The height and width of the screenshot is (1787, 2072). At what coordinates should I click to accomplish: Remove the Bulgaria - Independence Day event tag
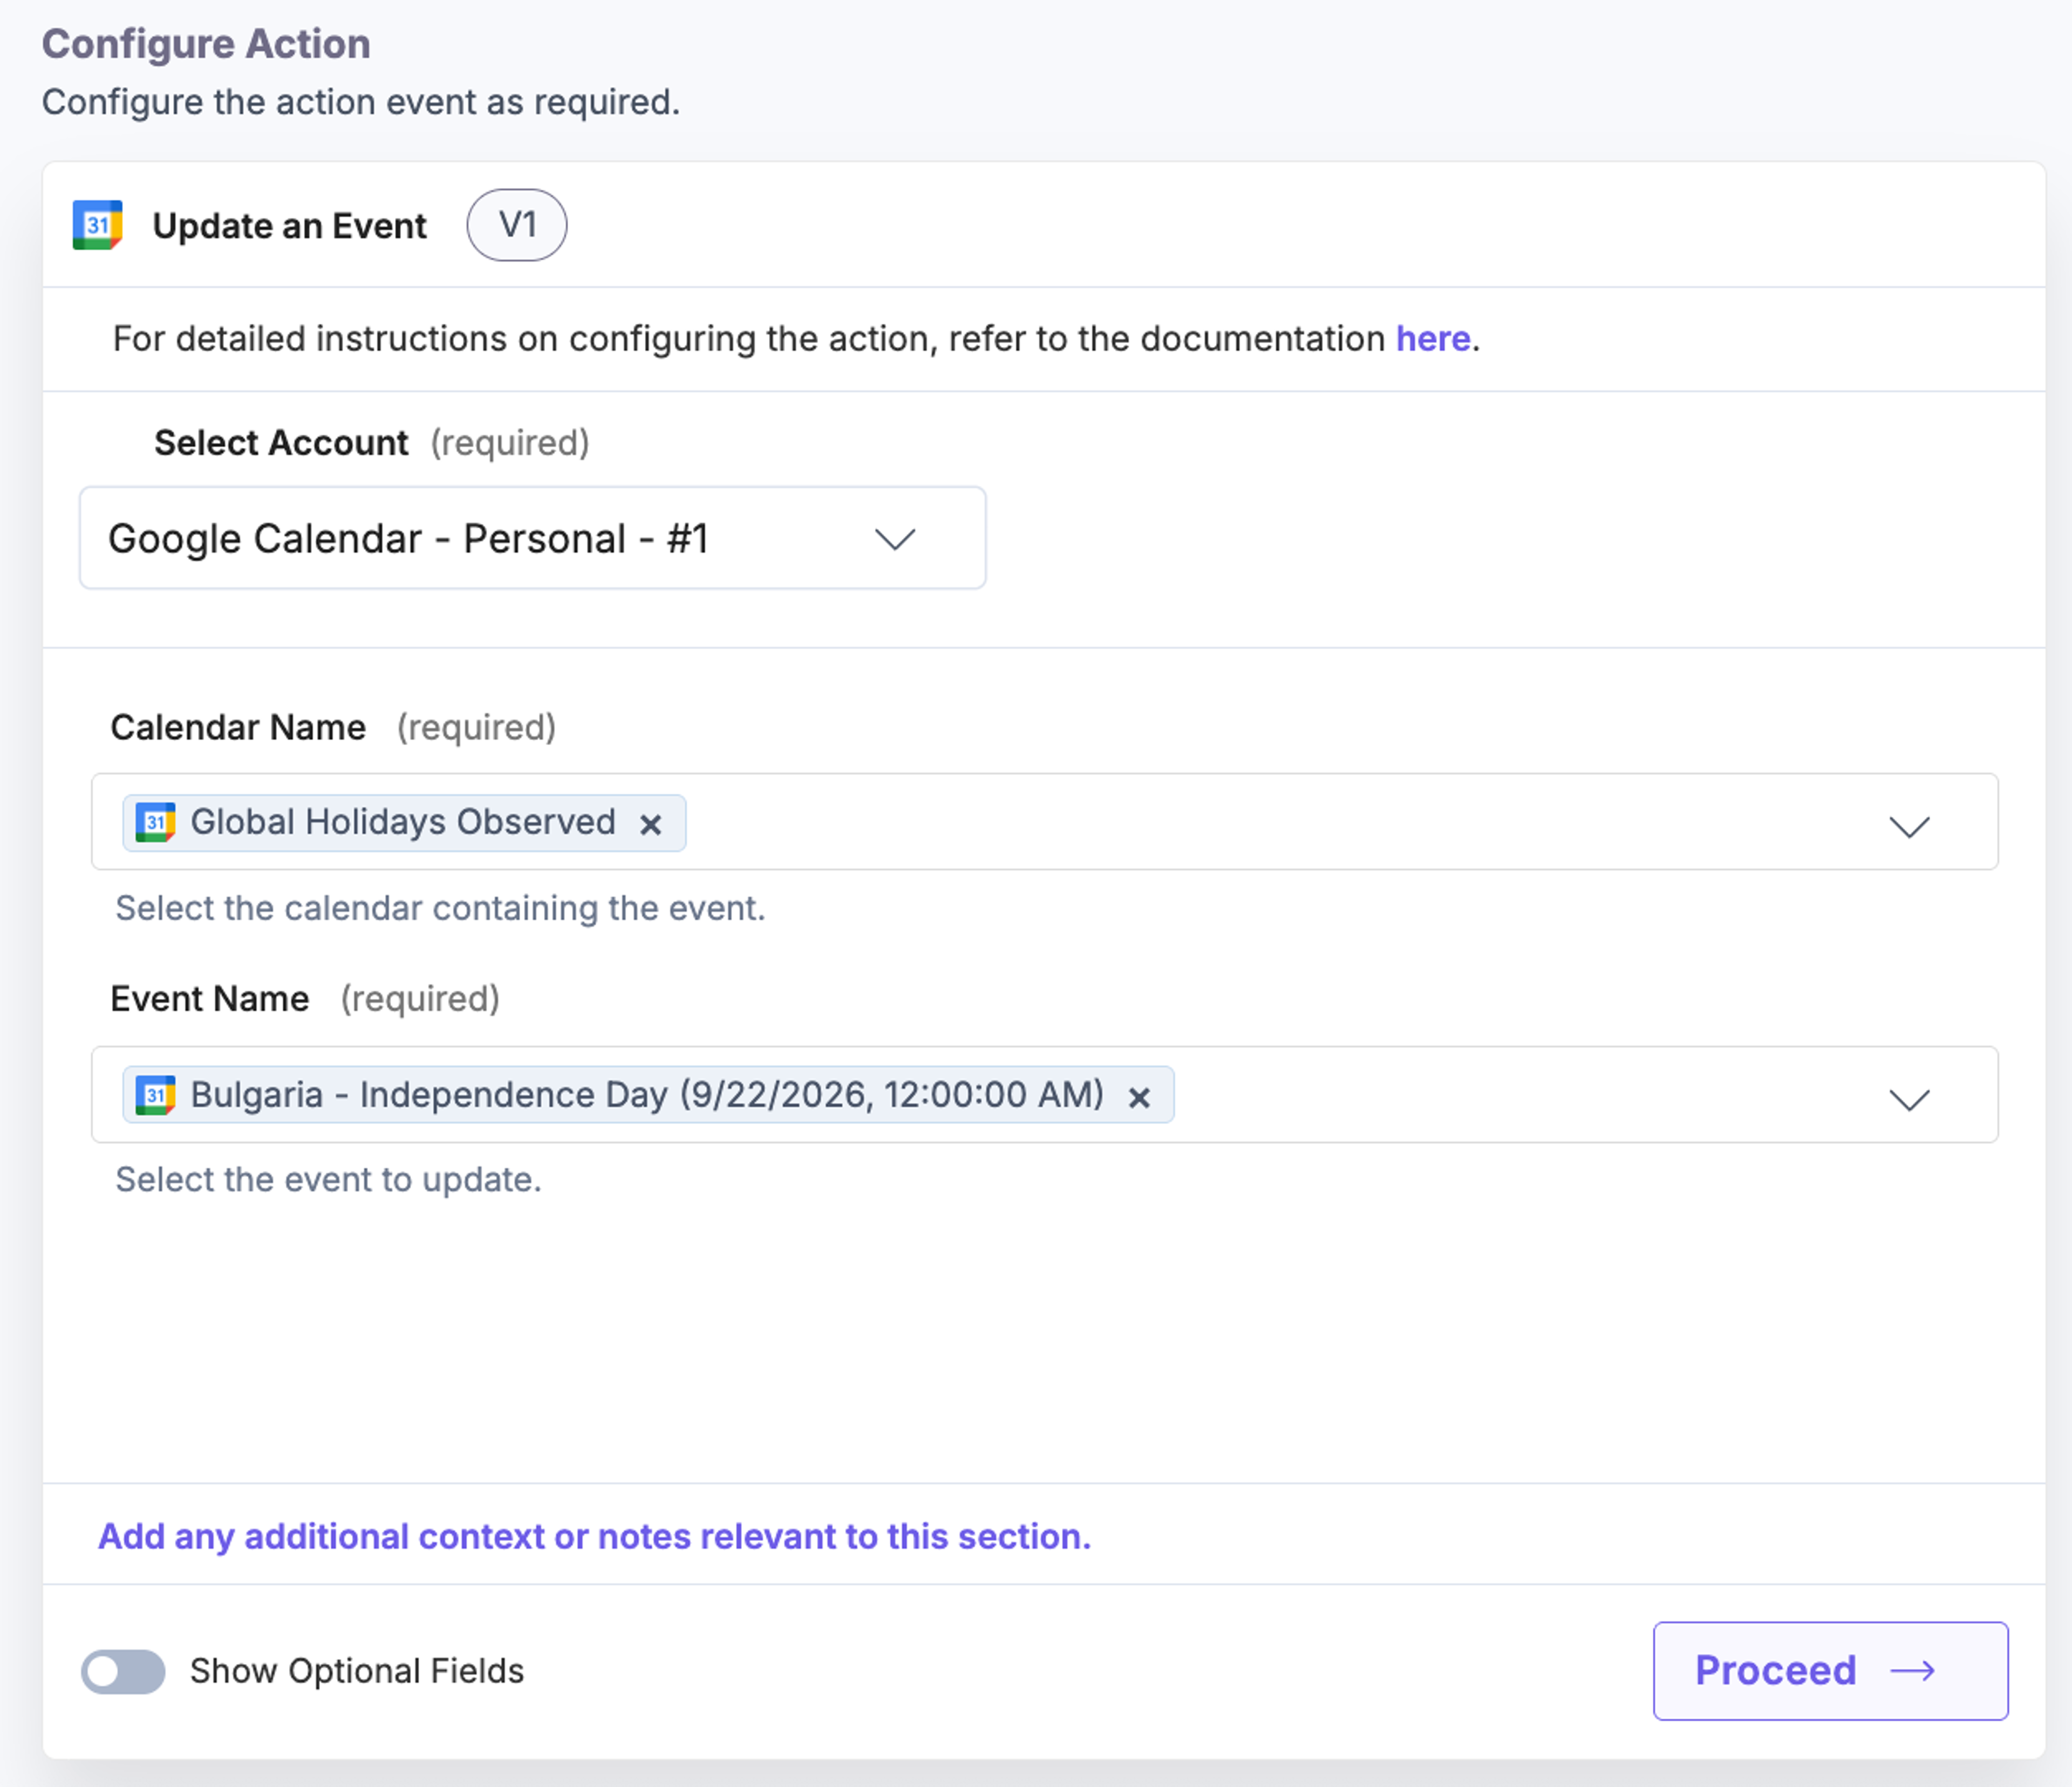1139,1097
